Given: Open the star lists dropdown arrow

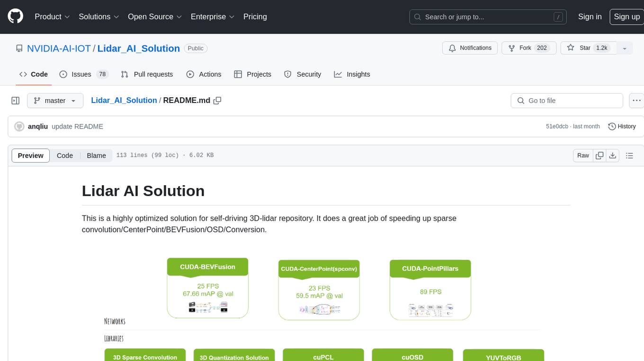Looking at the screenshot, I should click(625, 48).
